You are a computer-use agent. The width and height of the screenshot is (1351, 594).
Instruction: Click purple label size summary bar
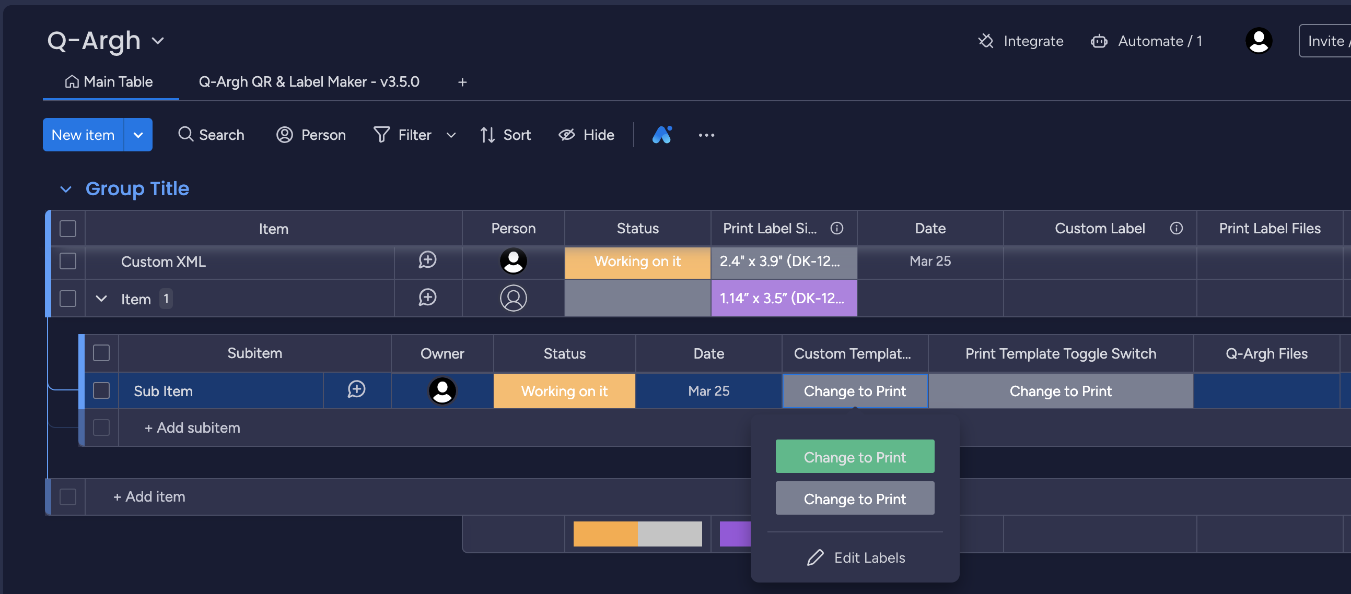click(x=735, y=534)
